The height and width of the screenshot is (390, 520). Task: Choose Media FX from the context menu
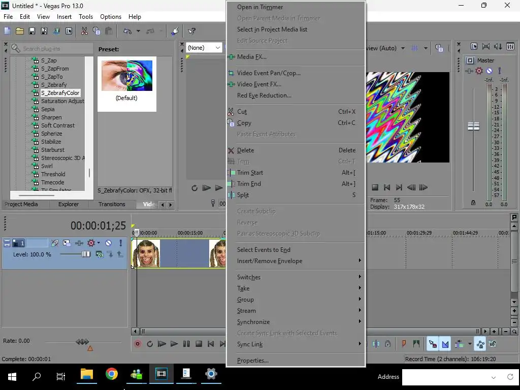[295, 57]
